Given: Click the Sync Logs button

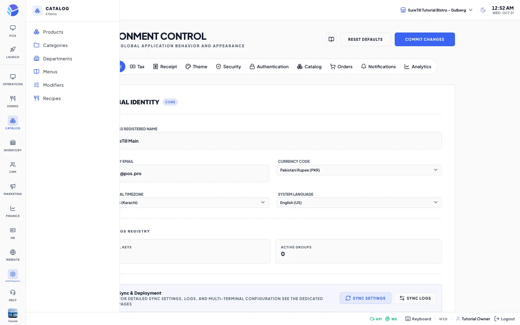Looking at the screenshot, I should pyautogui.click(x=415, y=298).
